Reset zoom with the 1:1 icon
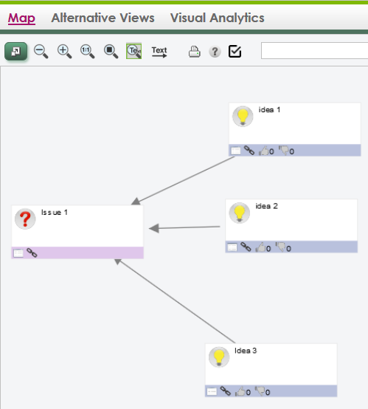Screen dimensions: 368x409 point(87,51)
